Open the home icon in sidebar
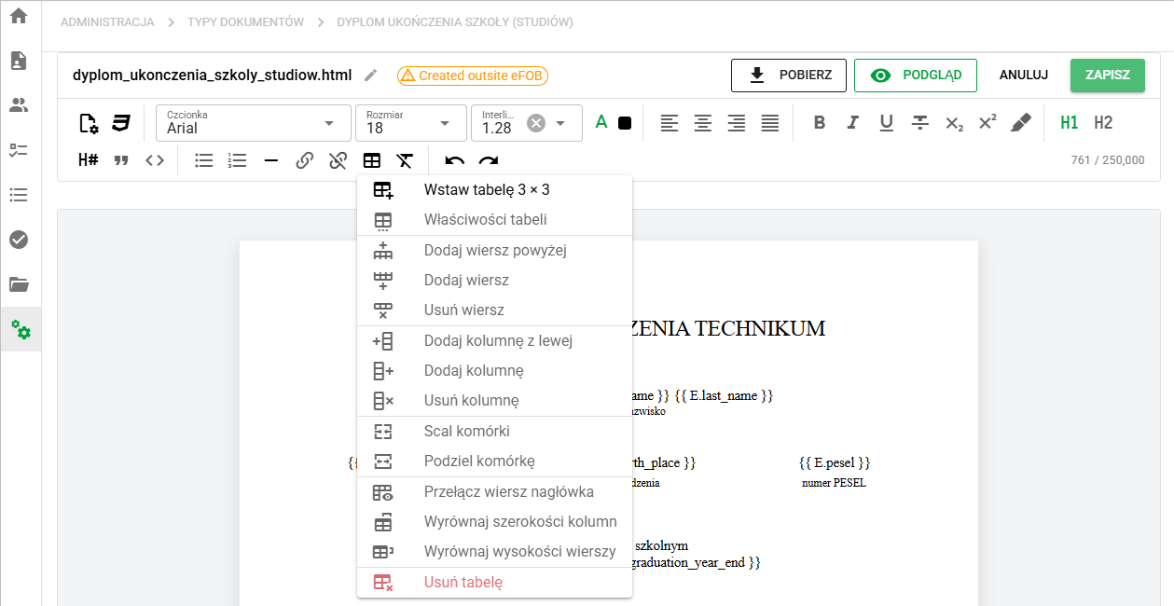This screenshot has width=1174, height=606. coord(19,16)
